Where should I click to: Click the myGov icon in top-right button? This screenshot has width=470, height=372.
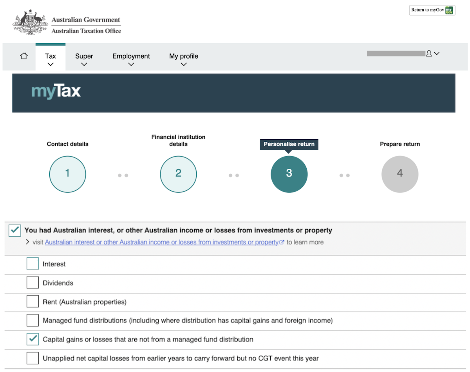click(x=450, y=10)
